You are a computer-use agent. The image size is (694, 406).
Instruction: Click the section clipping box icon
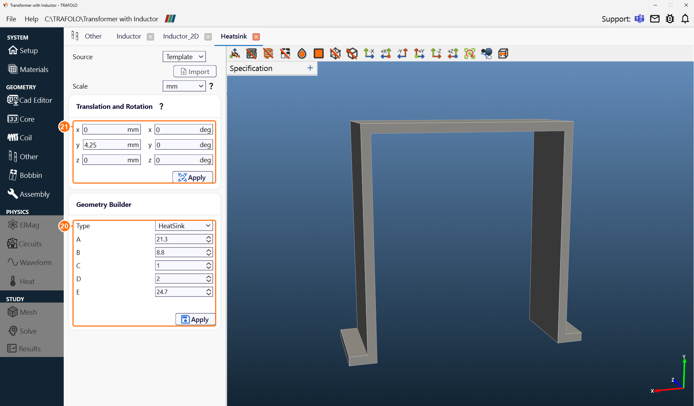point(503,53)
